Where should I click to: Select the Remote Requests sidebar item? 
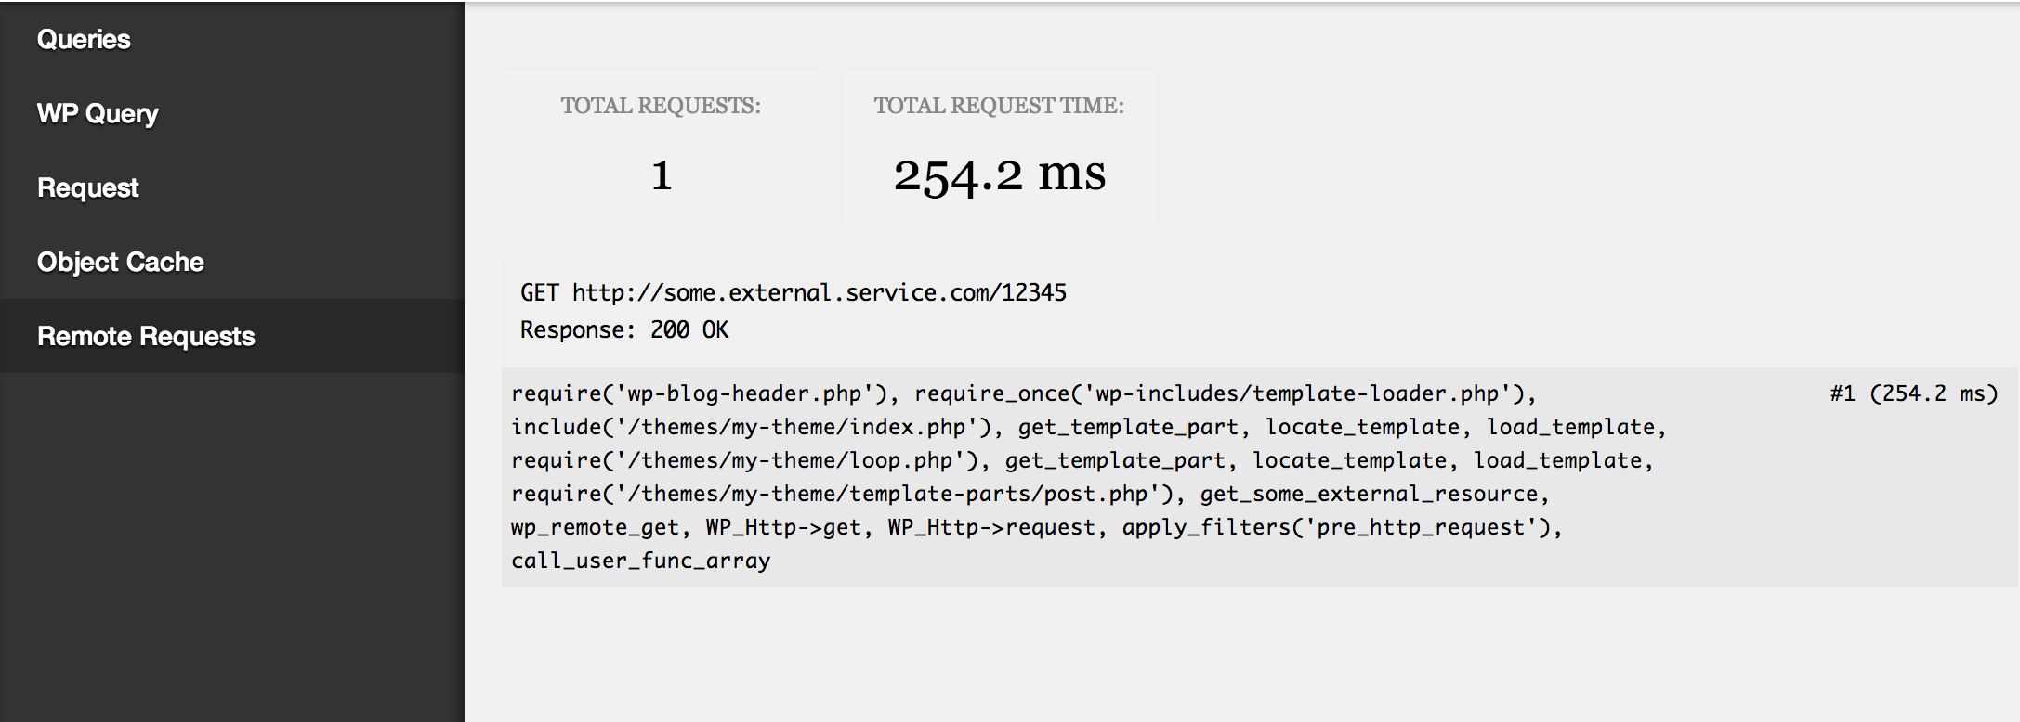146,336
